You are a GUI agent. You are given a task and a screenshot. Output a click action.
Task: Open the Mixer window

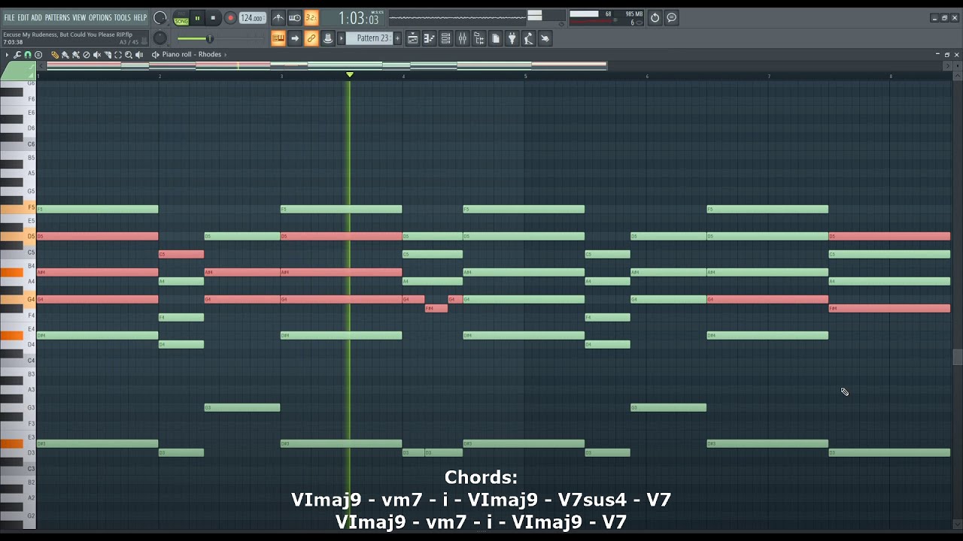pos(462,38)
